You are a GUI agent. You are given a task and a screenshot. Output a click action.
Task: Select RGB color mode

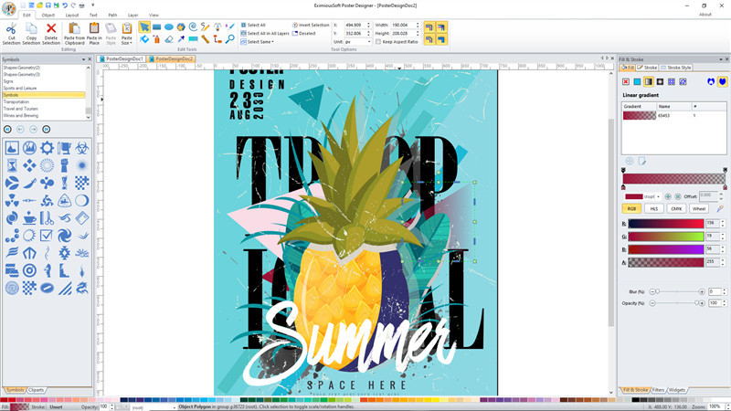(x=631, y=209)
